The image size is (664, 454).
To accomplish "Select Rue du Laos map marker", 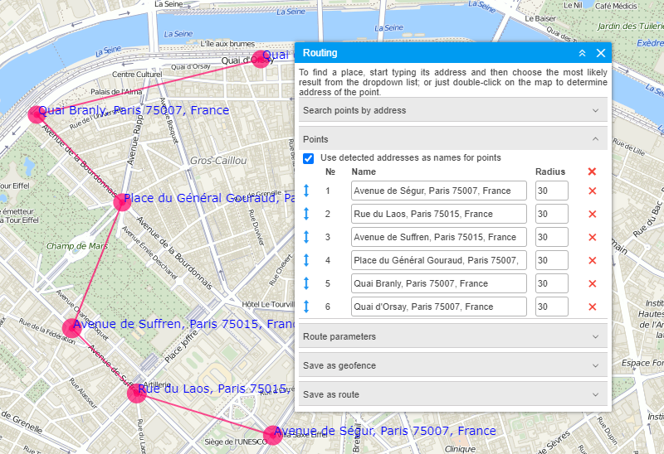I will 137,394.
